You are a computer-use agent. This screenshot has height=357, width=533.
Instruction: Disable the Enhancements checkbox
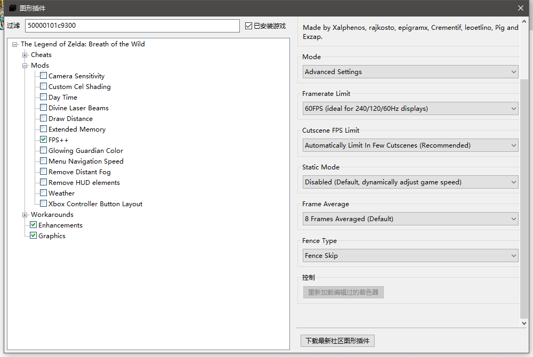(x=34, y=225)
